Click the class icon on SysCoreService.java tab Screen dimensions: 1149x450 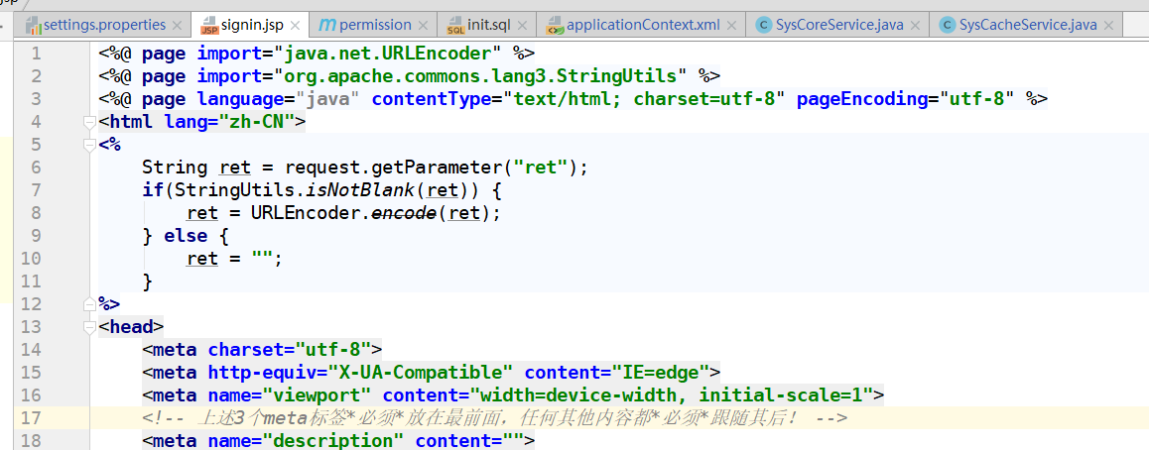tap(763, 24)
